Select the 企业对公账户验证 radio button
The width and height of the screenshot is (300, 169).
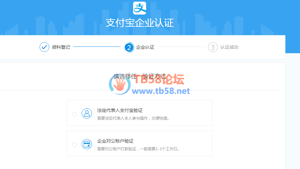[x=75, y=145]
